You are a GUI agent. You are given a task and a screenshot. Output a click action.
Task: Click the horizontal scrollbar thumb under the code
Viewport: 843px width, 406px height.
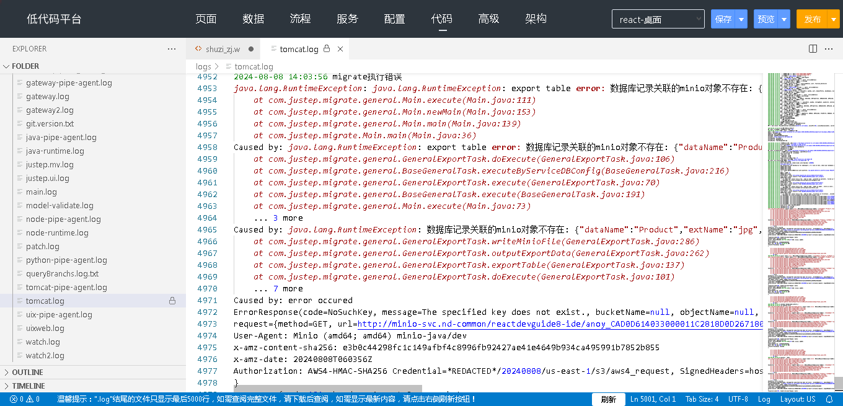tap(328, 389)
